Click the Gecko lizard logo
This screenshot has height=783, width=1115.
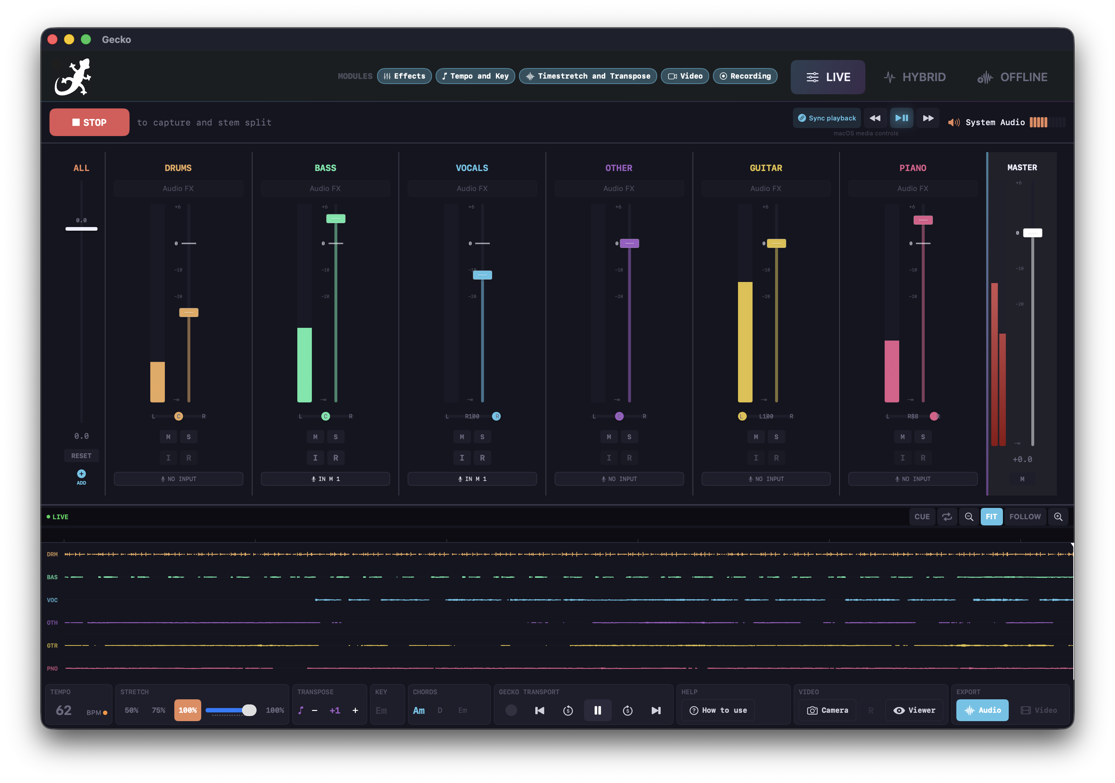click(73, 76)
